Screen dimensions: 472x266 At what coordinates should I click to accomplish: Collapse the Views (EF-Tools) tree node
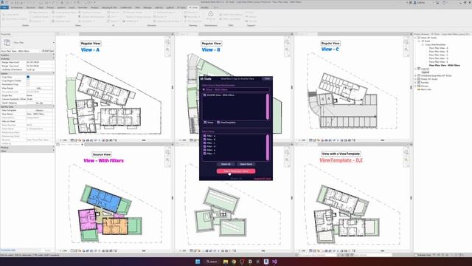pos(416,38)
